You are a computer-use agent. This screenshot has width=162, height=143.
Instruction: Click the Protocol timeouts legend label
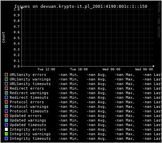click(29, 111)
